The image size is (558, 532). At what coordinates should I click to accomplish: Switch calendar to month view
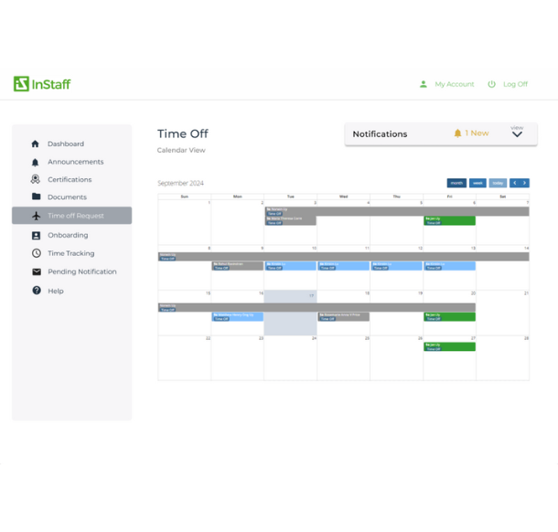click(x=456, y=183)
